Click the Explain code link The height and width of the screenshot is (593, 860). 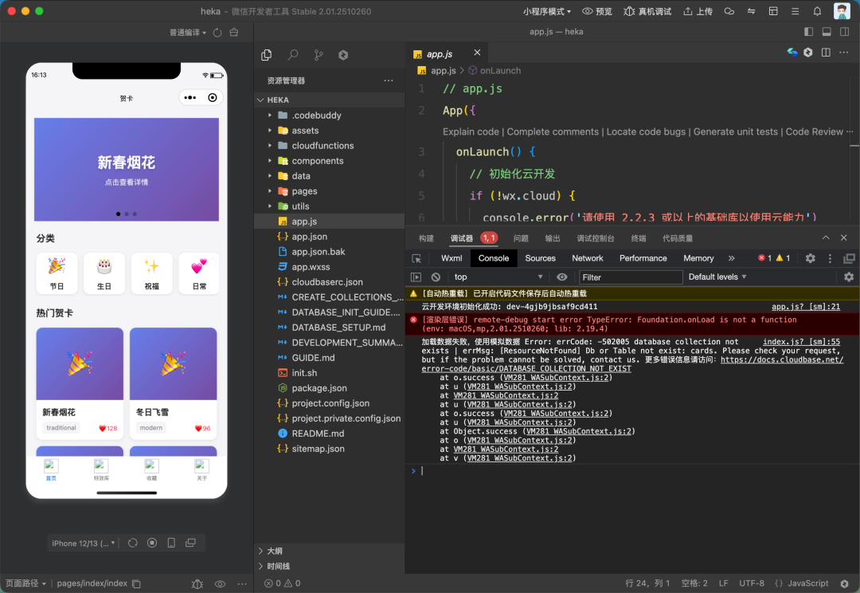pos(471,132)
